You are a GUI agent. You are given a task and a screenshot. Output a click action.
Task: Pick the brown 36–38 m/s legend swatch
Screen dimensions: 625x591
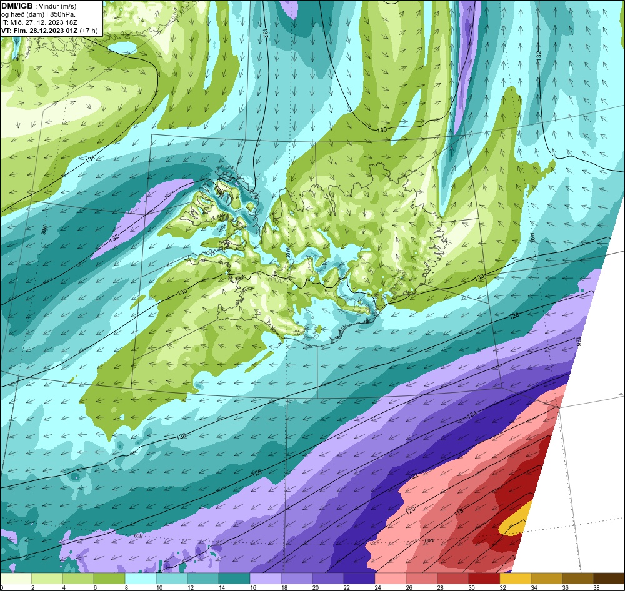coord(577,578)
